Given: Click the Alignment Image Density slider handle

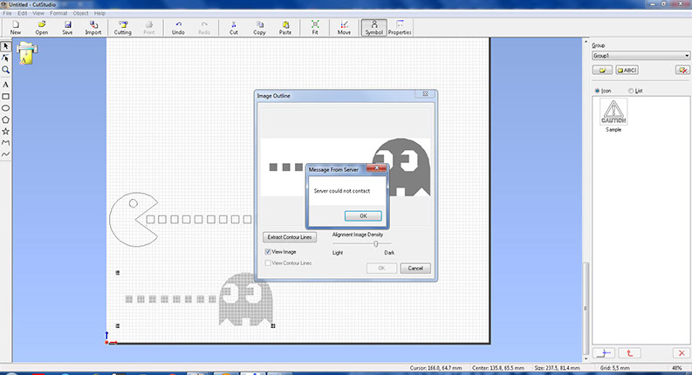Looking at the screenshot, I should (x=376, y=243).
